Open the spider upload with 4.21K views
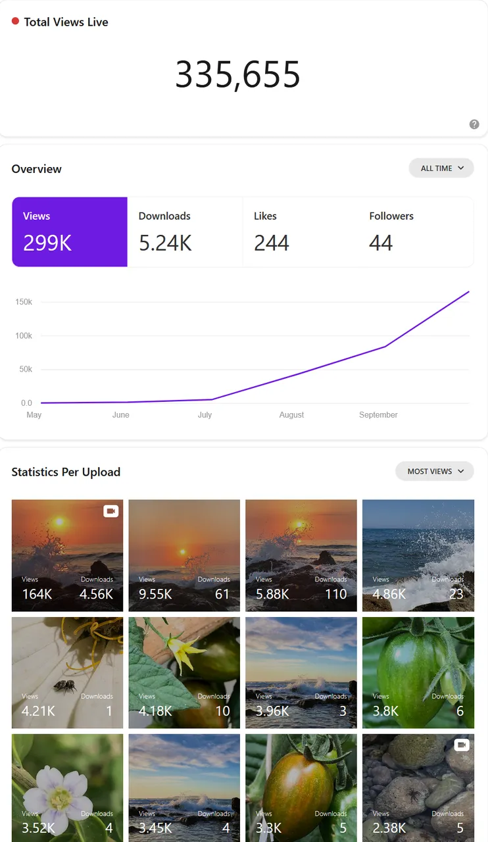 (67, 672)
